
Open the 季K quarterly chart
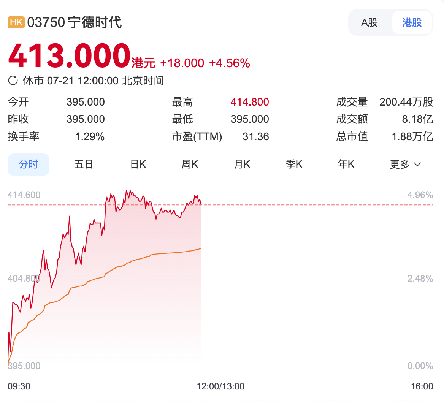(x=294, y=164)
